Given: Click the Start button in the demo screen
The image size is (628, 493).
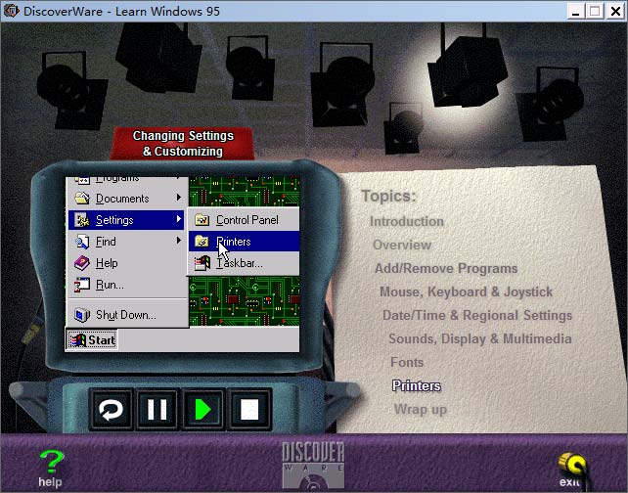Looking at the screenshot, I should pyautogui.click(x=92, y=340).
